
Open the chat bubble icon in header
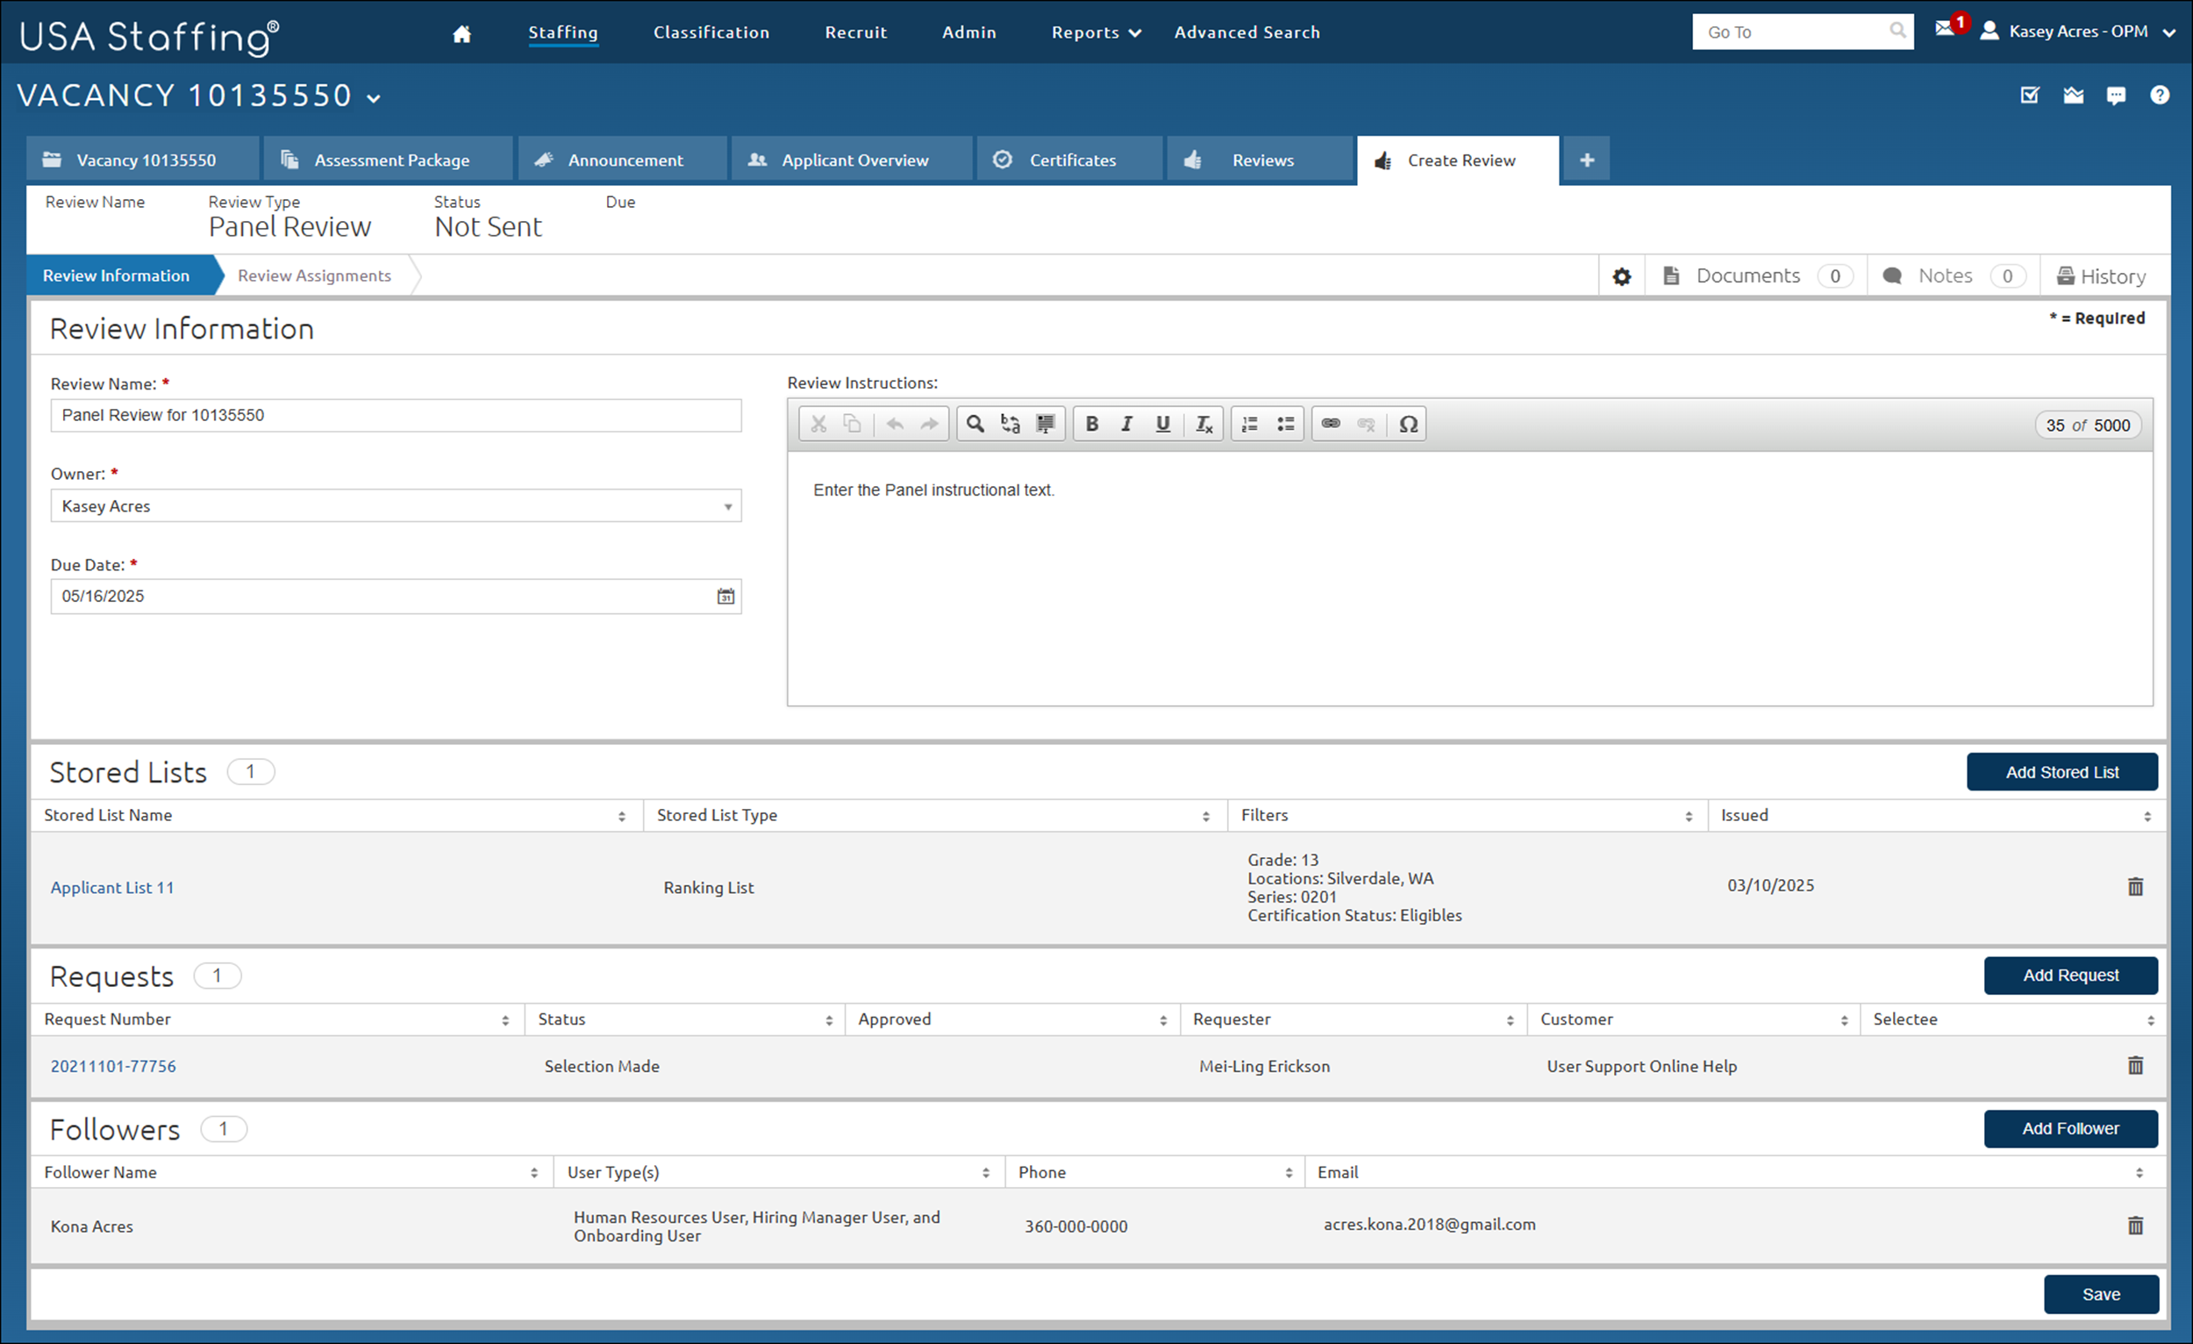pos(2117,96)
